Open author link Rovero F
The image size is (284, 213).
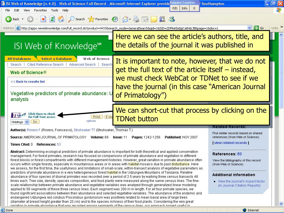coord(34,130)
